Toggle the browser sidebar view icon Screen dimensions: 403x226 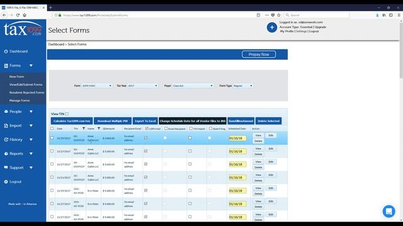point(390,15)
